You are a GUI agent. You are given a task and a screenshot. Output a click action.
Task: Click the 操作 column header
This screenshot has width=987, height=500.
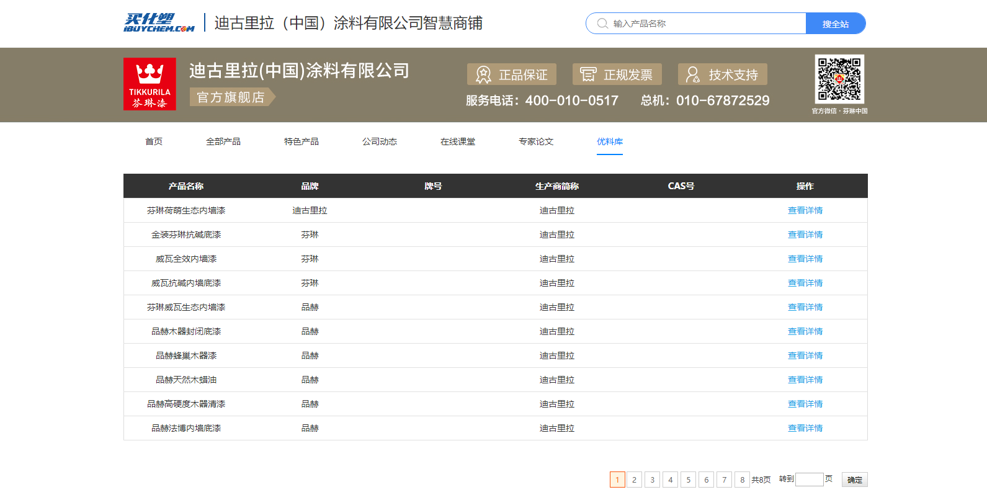pos(805,186)
